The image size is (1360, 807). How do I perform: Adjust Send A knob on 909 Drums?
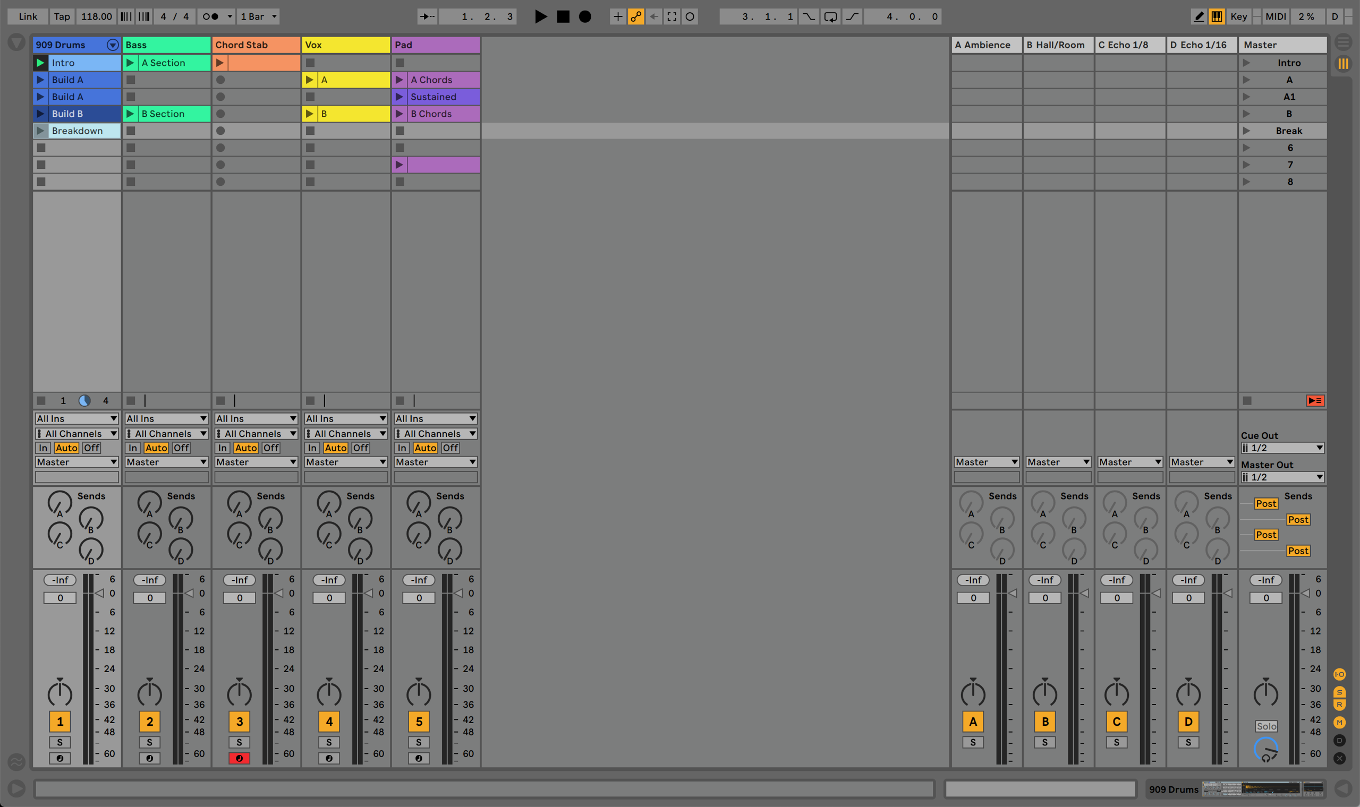[x=60, y=502]
